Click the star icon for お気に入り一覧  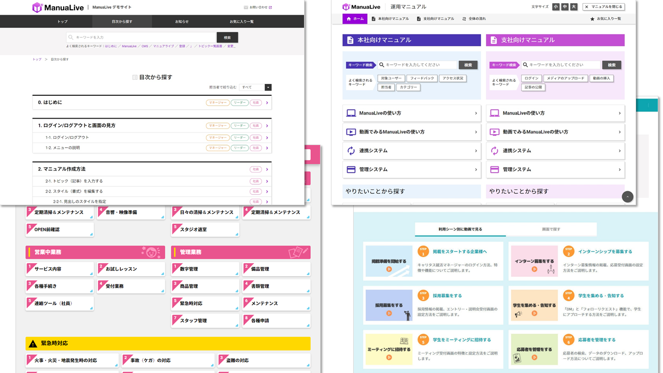pyautogui.click(x=592, y=19)
